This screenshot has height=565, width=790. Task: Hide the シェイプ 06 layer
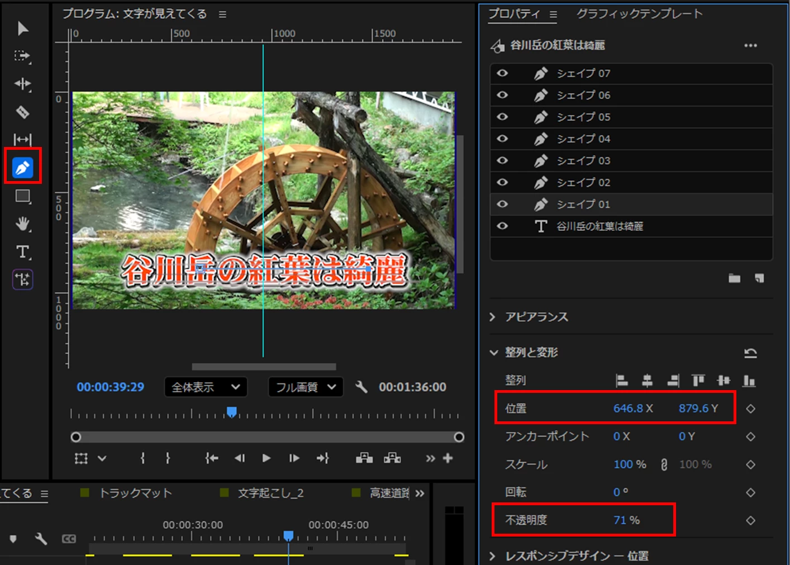502,95
